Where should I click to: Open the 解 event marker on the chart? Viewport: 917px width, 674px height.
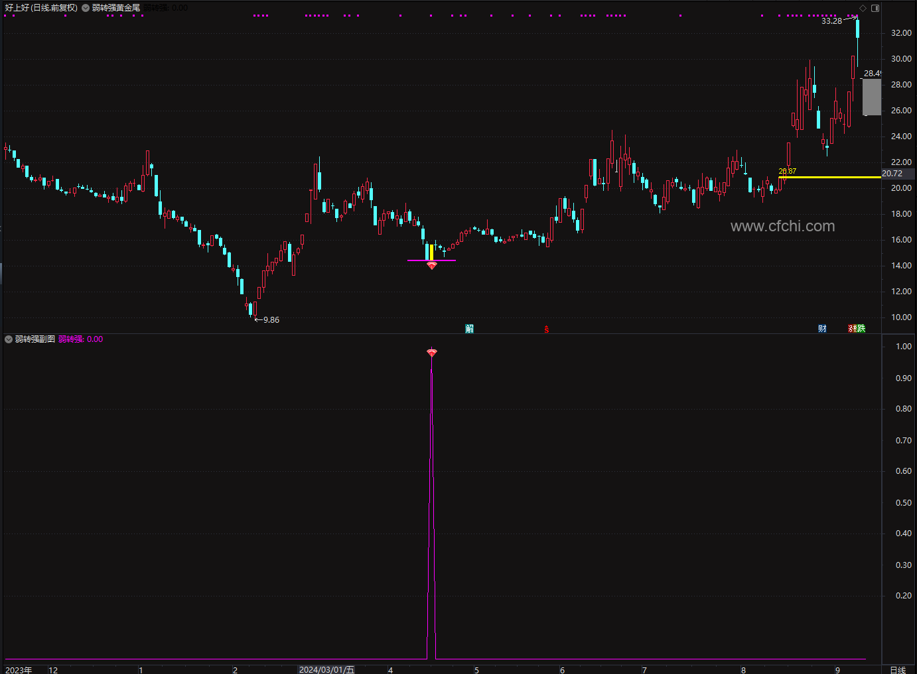tap(470, 329)
